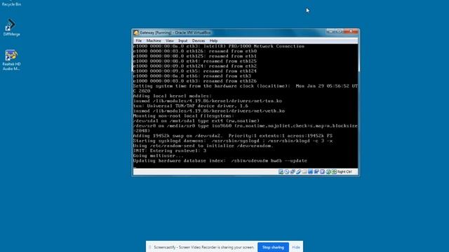Open the Help menu

(x=213, y=41)
